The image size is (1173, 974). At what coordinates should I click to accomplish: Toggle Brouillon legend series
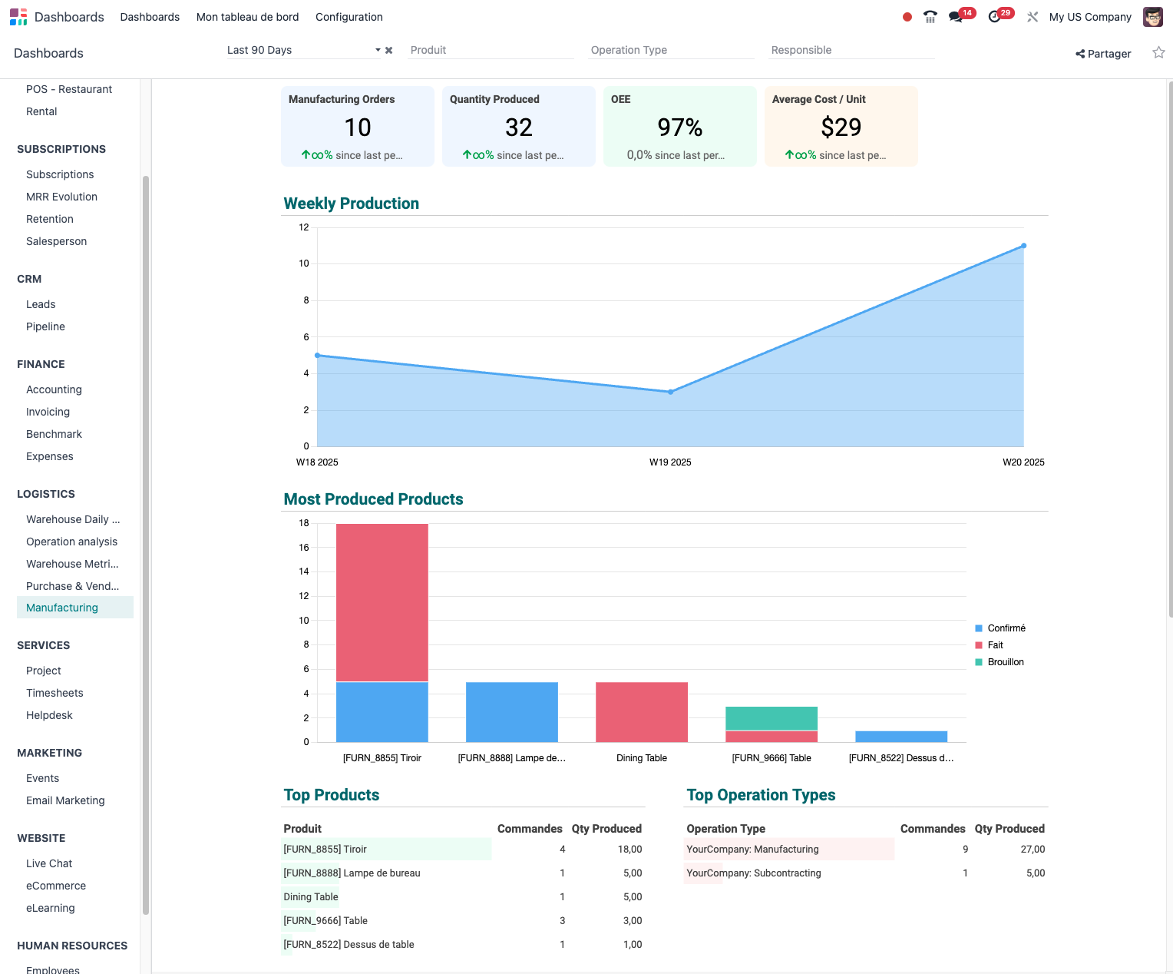(x=1000, y=662)
